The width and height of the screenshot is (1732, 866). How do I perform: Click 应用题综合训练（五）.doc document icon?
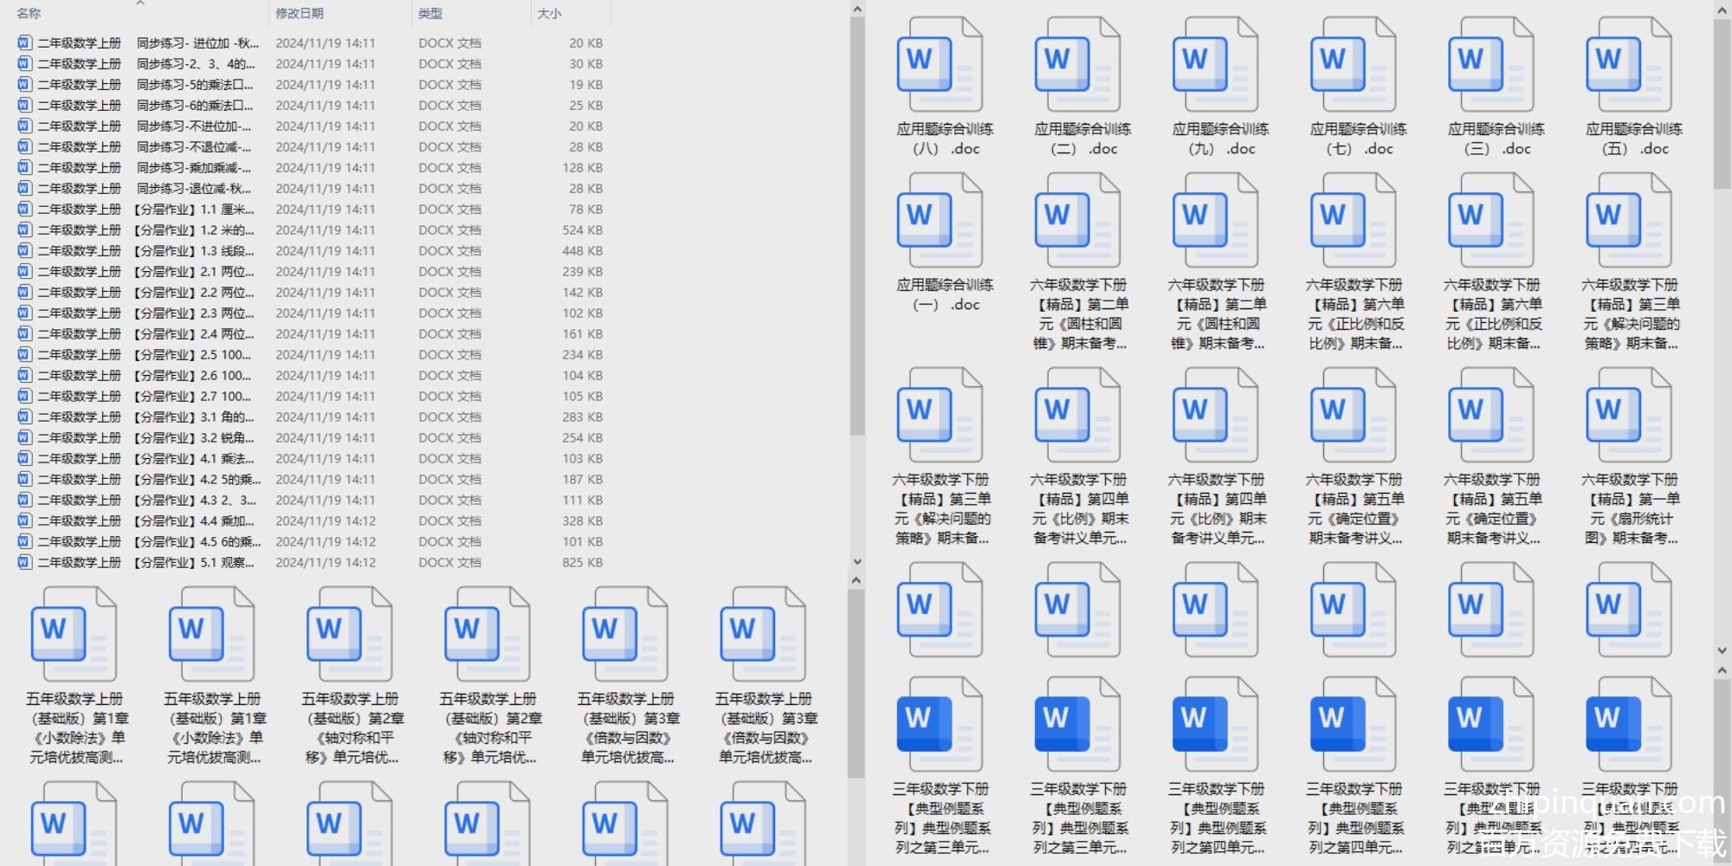1628,66
